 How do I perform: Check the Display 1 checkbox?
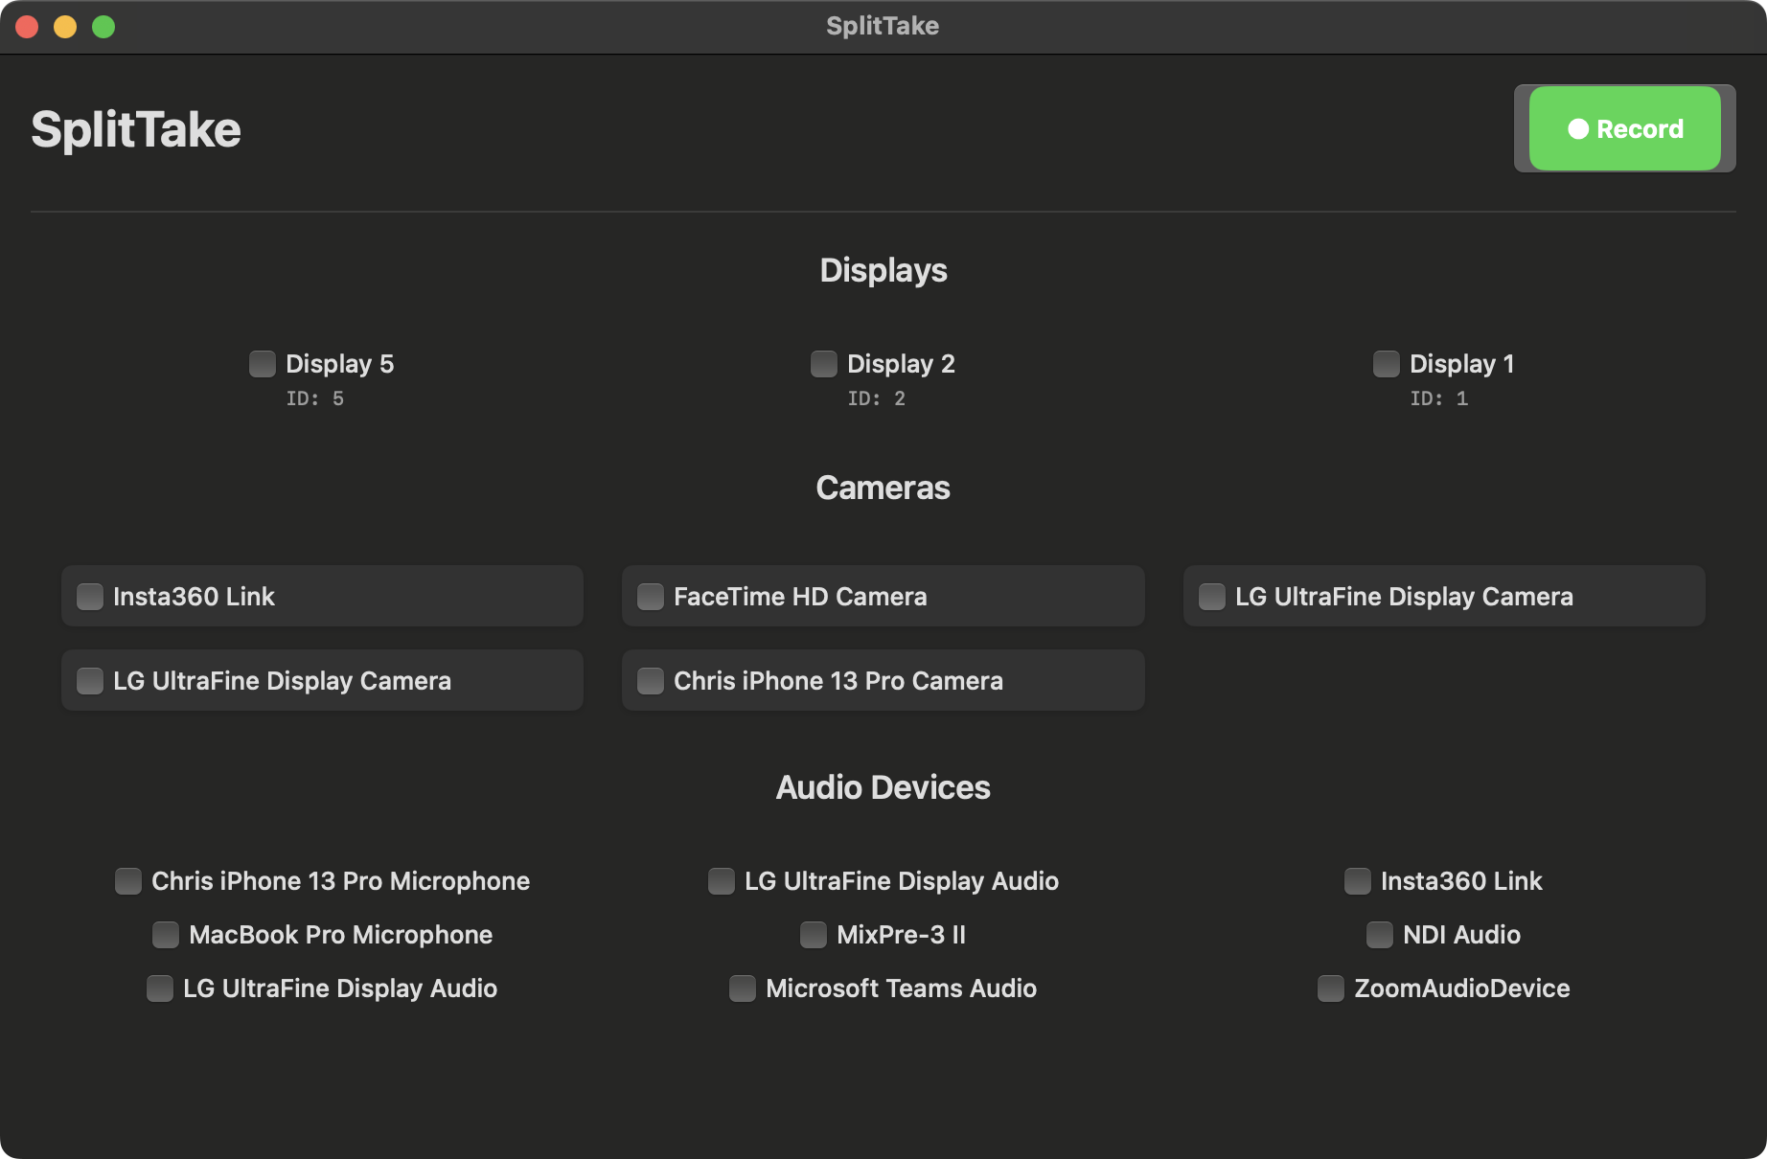(1387, 364)
